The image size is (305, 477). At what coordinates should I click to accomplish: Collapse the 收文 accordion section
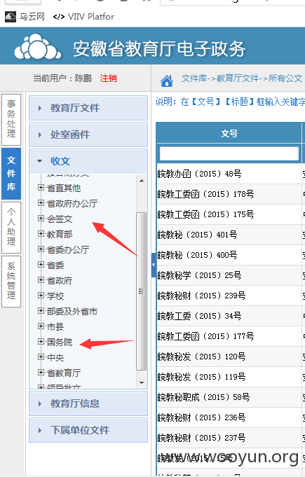[x=88, y=161]
